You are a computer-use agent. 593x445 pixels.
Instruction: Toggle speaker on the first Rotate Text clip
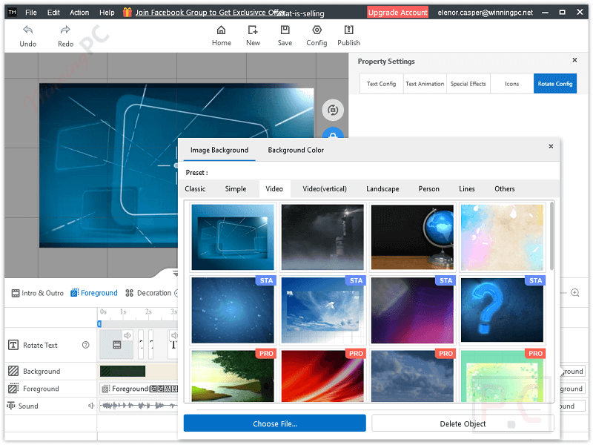click(x=127, y=335)
